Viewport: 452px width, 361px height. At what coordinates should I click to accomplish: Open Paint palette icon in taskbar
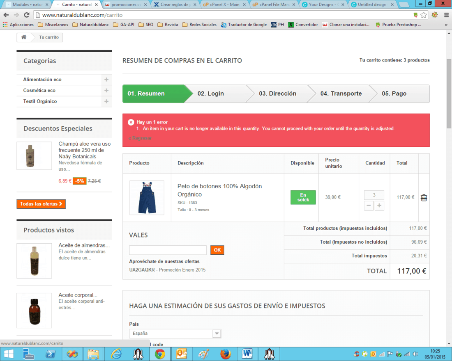(203, 354)
